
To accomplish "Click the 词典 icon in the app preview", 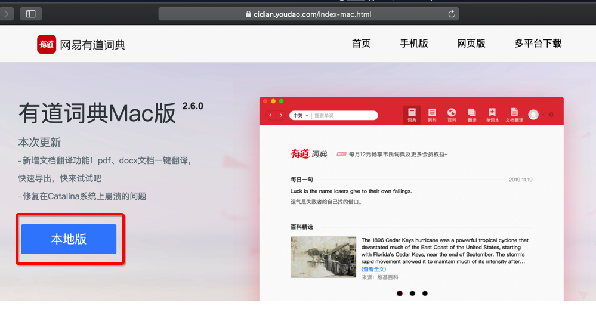I will (412, 115).
